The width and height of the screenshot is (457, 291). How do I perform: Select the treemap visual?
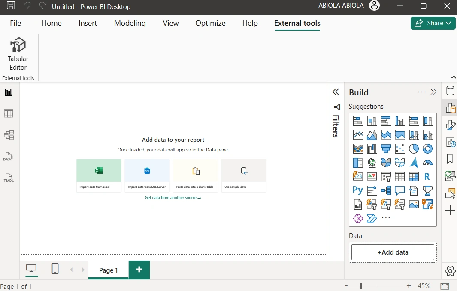coord(358,163)
